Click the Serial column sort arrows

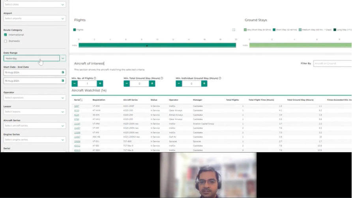click(81, 100)
